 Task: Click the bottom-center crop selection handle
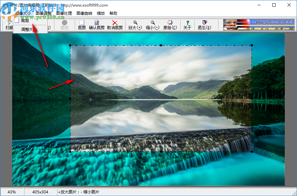click(x=161, y=151)
